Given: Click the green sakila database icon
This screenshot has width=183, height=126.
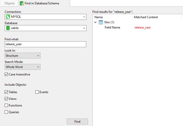Looking at the screenshot, I should pos(8,28).
